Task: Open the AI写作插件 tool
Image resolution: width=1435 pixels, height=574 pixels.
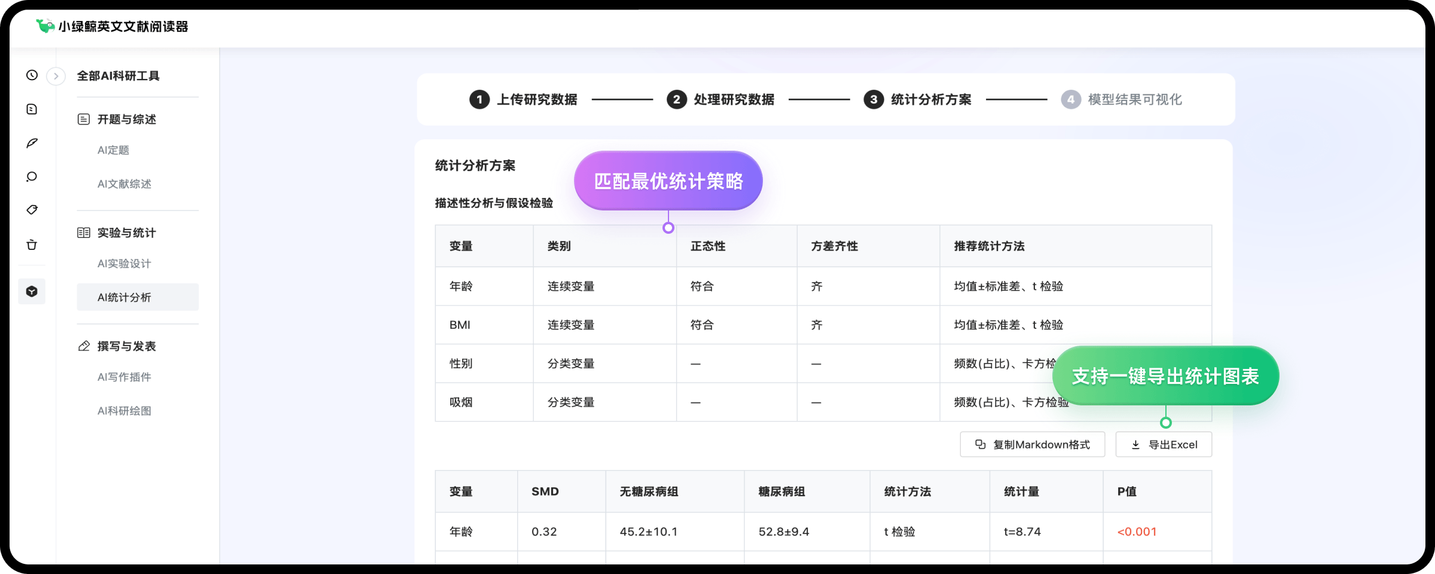Action: point(124,377)
